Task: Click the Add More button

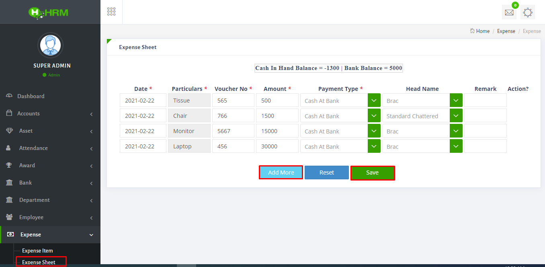Action: (281, 173)
